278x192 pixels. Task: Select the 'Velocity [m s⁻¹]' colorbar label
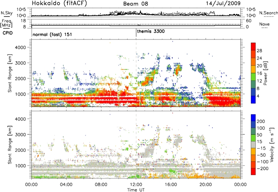coord(272,145)
